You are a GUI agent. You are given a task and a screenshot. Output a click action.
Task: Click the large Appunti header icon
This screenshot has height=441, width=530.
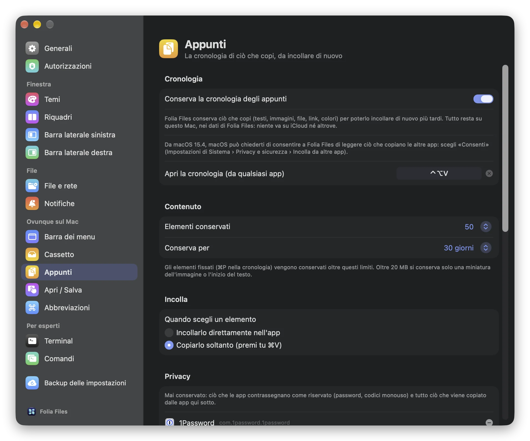[x=169, y=49]
